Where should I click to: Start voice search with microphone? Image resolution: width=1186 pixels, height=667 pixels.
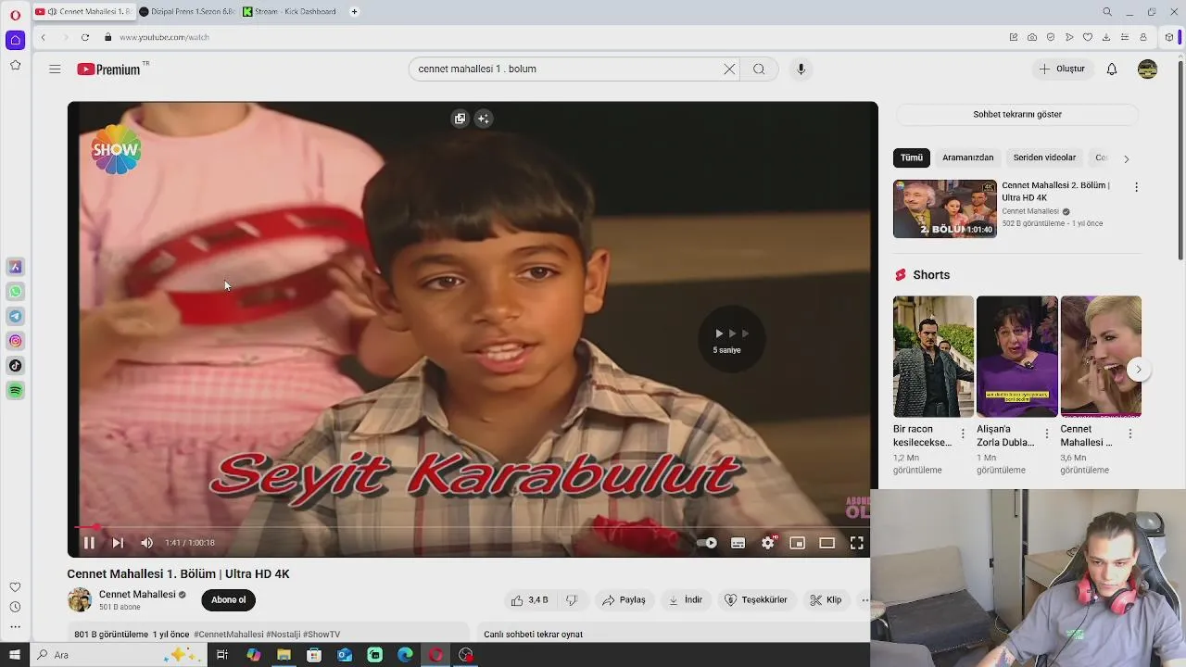[x=801, y=69]
